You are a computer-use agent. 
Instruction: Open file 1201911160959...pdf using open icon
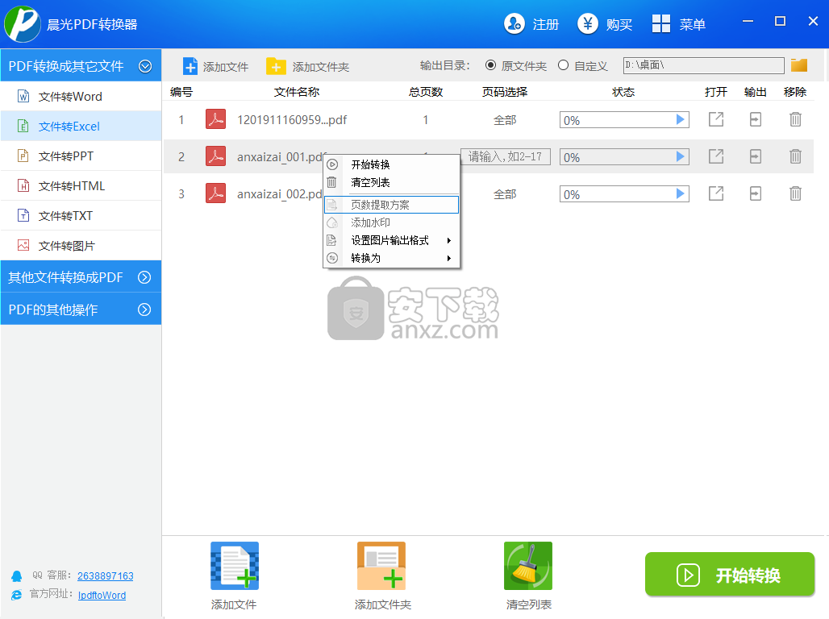(716, 119)
